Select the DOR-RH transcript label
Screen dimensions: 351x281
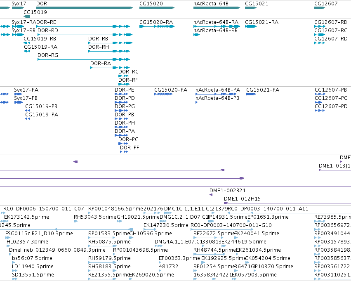tap(99, 47)
